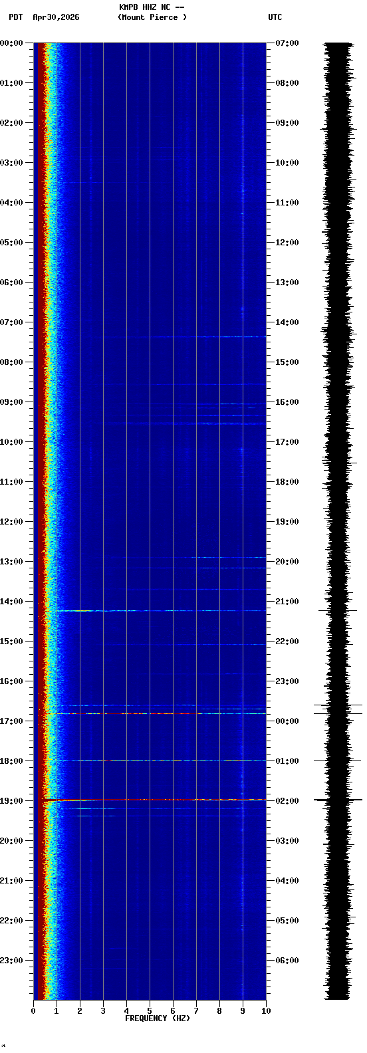The image size is (367, 1053).
Task: Click the '7' frequency axis tick label
Action: 196,1011
